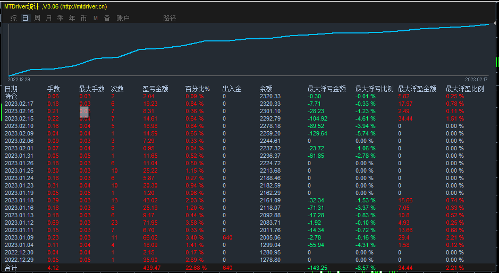
Task: Select the 2023.02.17 date row
Action: pos(19,104)
